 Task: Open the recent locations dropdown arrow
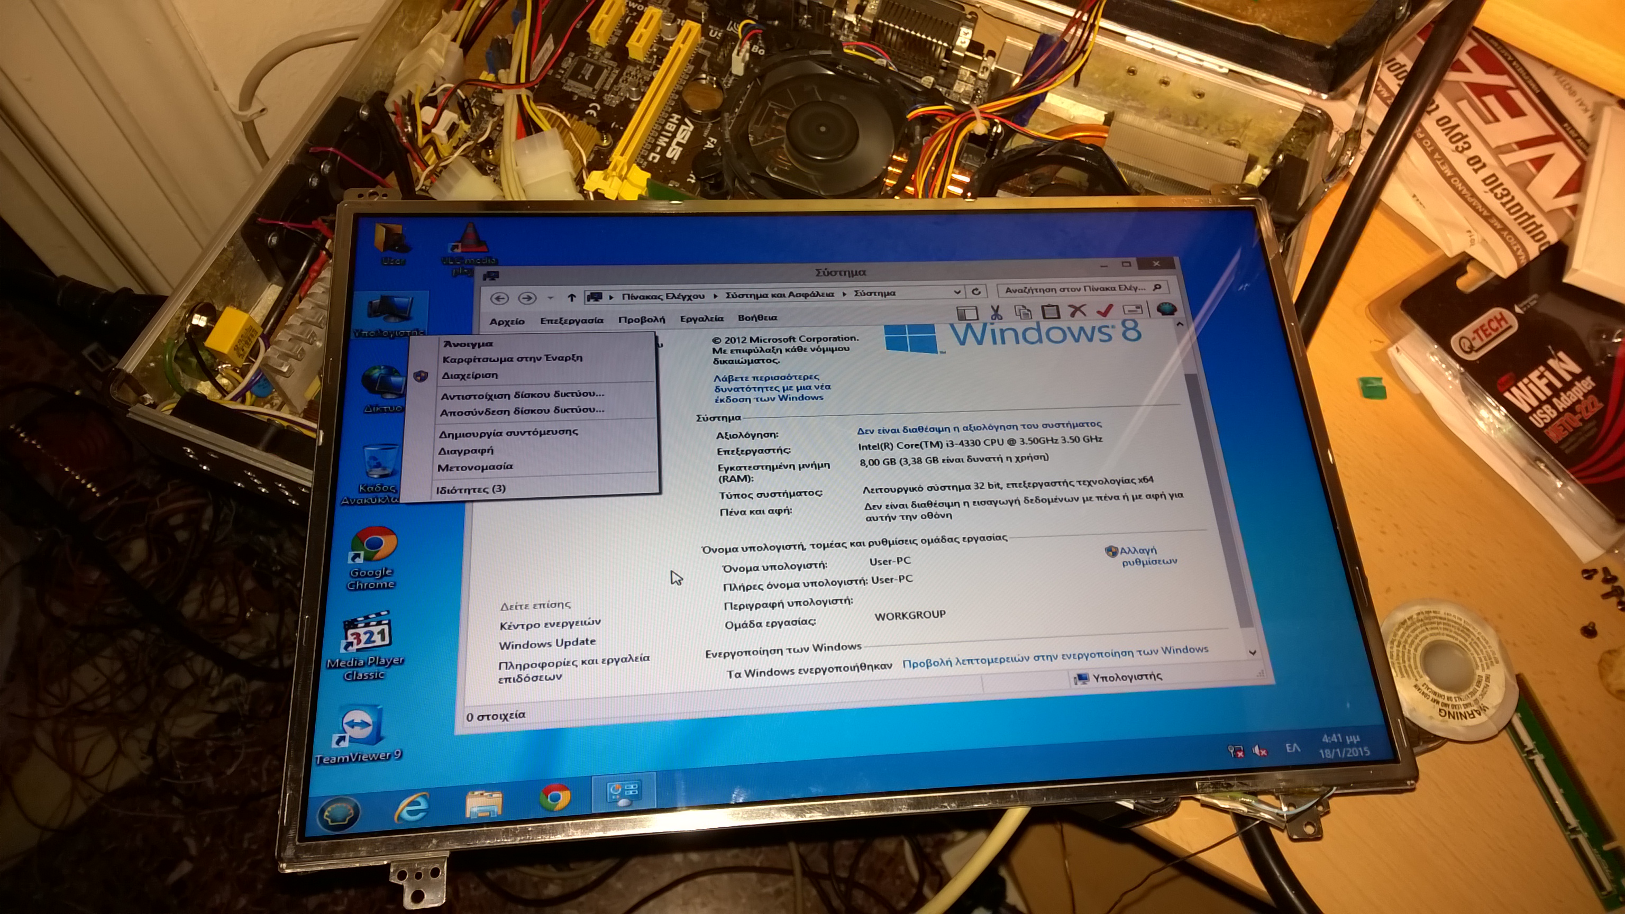550,298
